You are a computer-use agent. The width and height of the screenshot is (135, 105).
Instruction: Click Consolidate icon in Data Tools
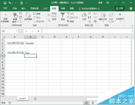pyautogui.click(x=95, y=14)
